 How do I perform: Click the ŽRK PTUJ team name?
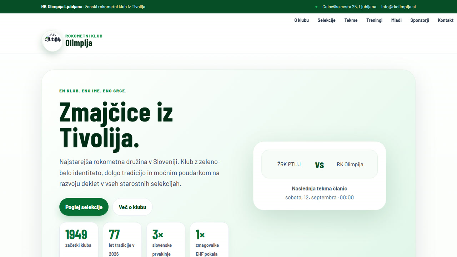tap(289, 164)
